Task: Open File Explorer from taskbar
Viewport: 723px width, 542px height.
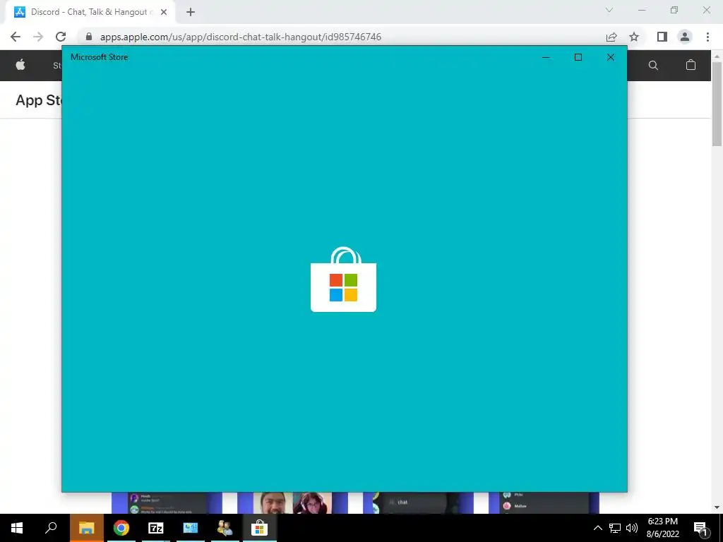Action: [86, 528]
